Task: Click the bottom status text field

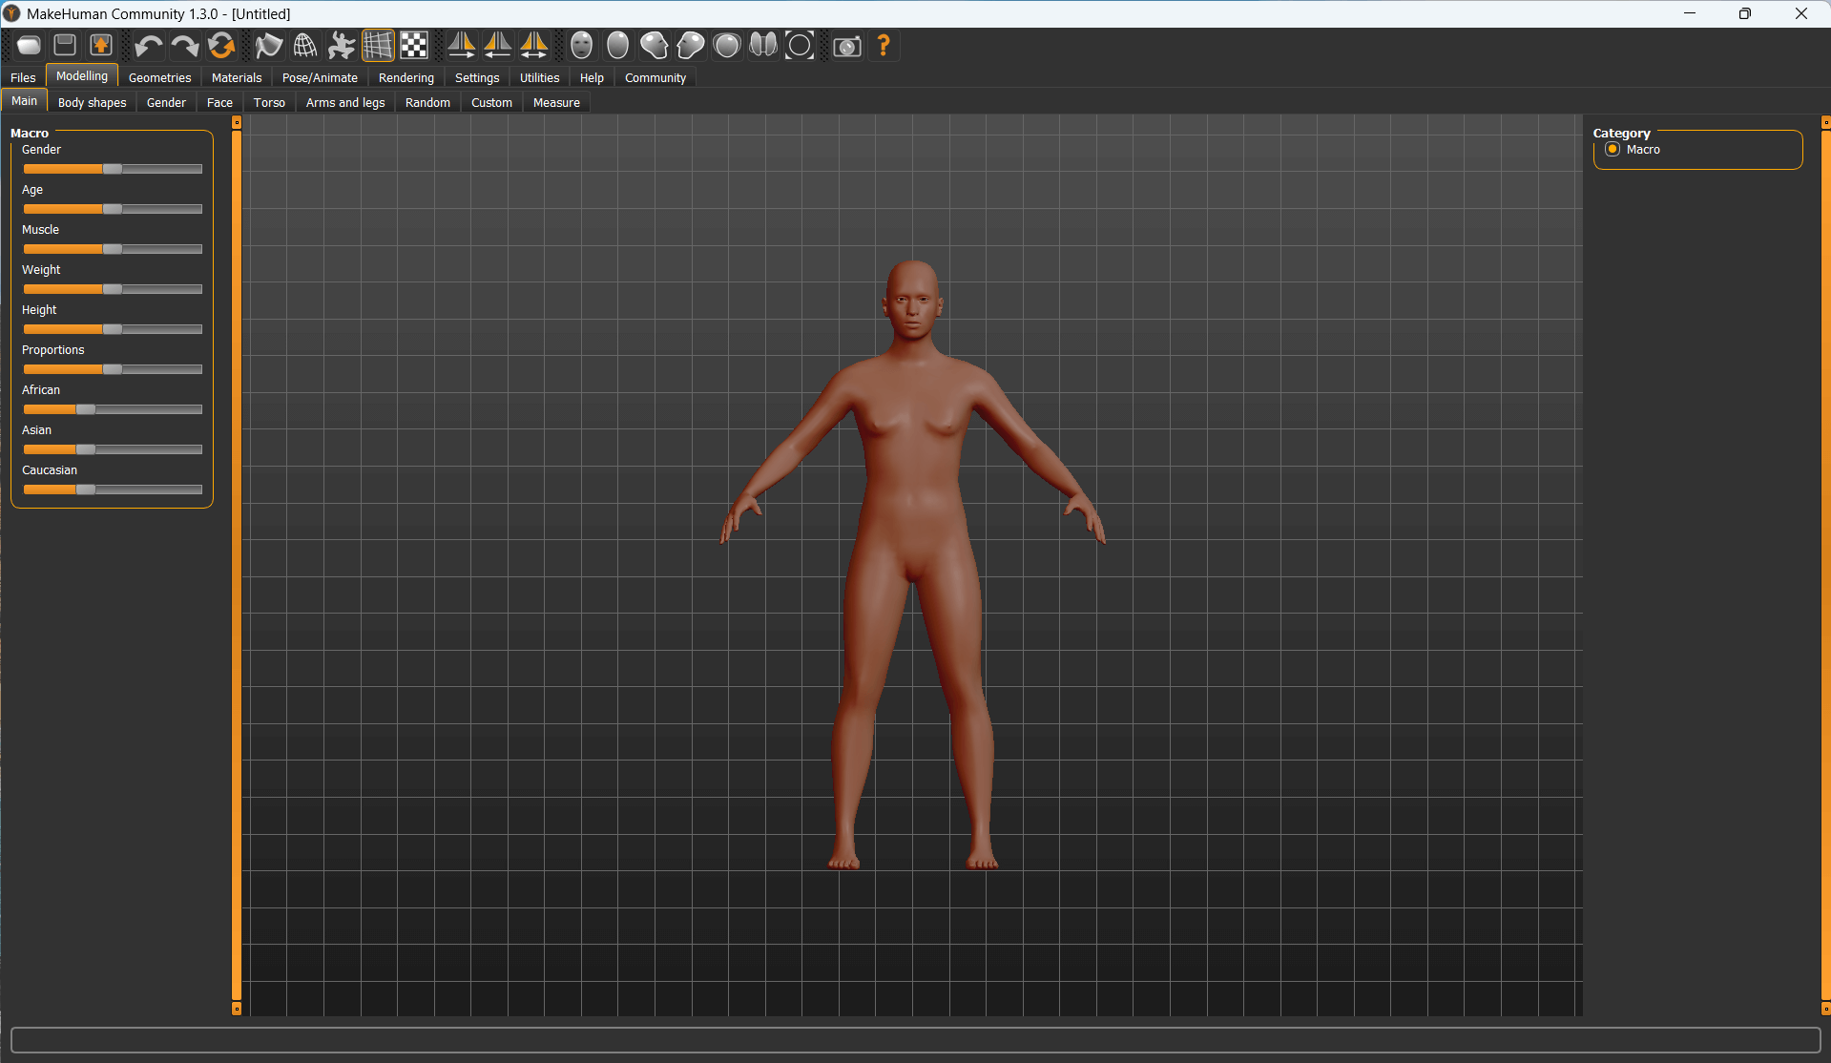Action: 915,1040
